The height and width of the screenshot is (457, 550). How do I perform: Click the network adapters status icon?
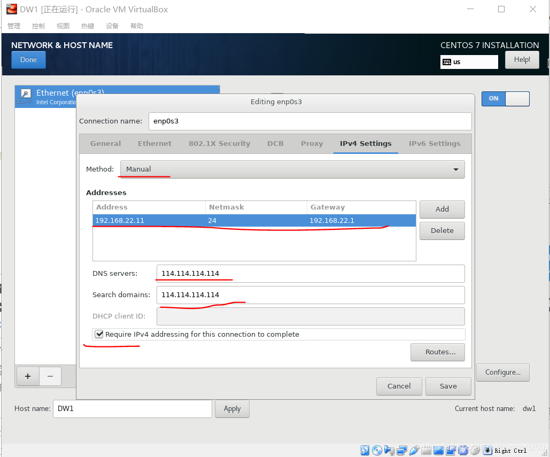(x=401, y=450)
